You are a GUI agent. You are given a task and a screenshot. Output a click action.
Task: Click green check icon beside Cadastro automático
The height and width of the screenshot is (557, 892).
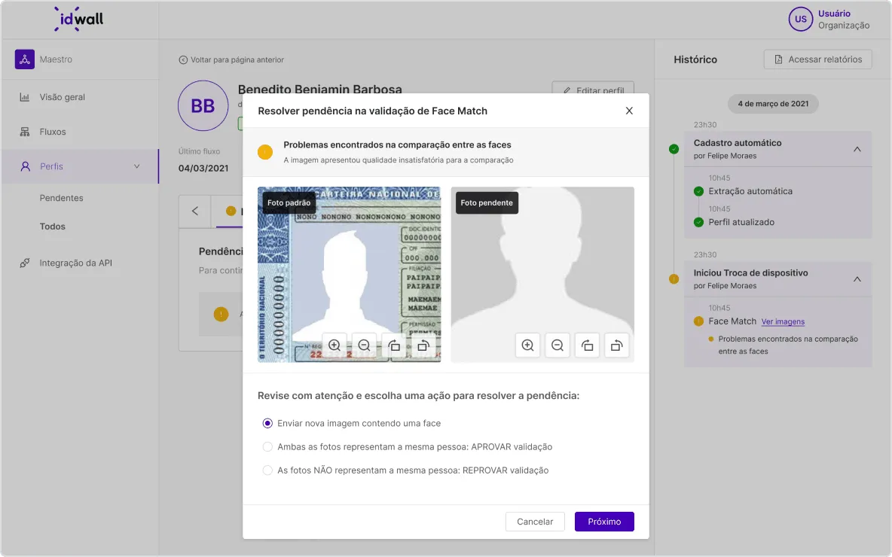click(674, 150)
